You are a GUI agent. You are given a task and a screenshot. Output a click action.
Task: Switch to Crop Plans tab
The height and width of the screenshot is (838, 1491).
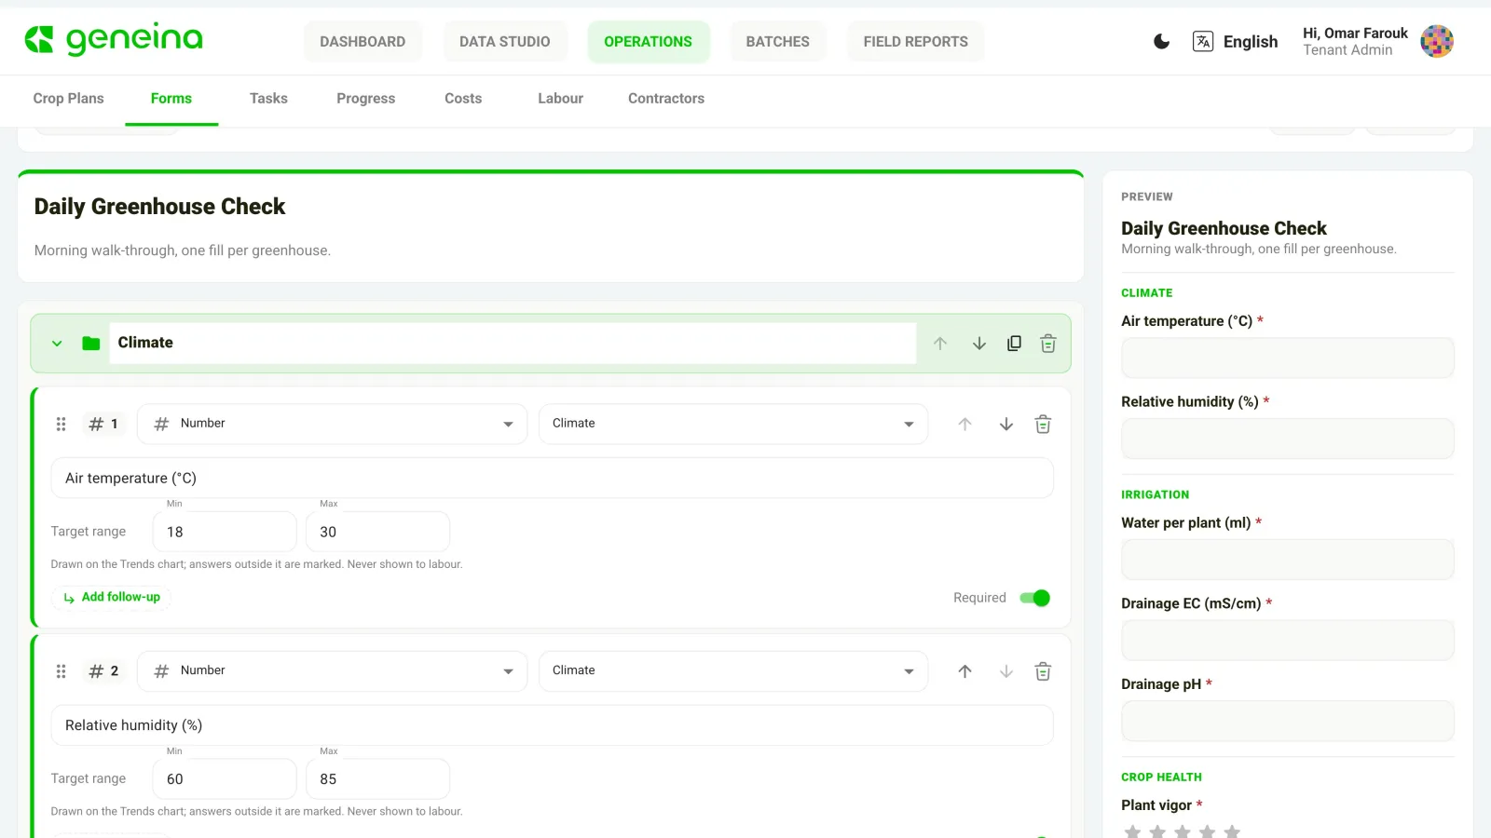[69, 99]
